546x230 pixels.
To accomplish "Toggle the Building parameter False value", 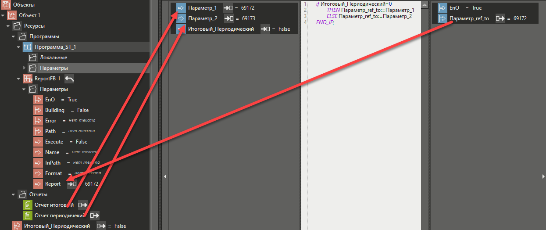I will [x=82, y=110].
